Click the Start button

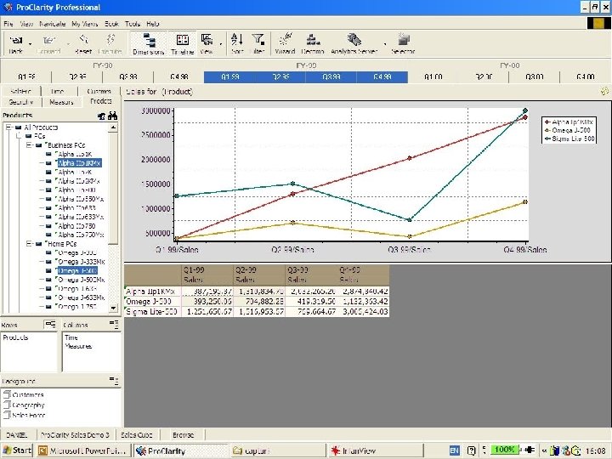click(17, 450)
